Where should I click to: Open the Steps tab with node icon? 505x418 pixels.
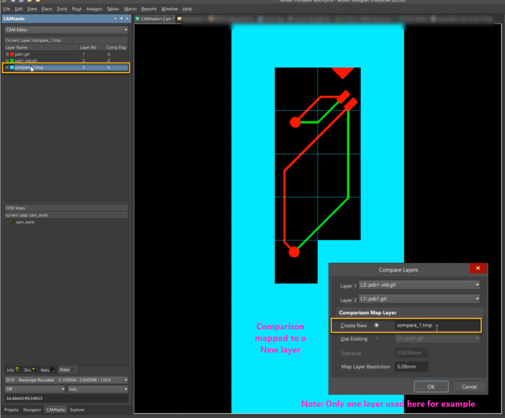67,370
